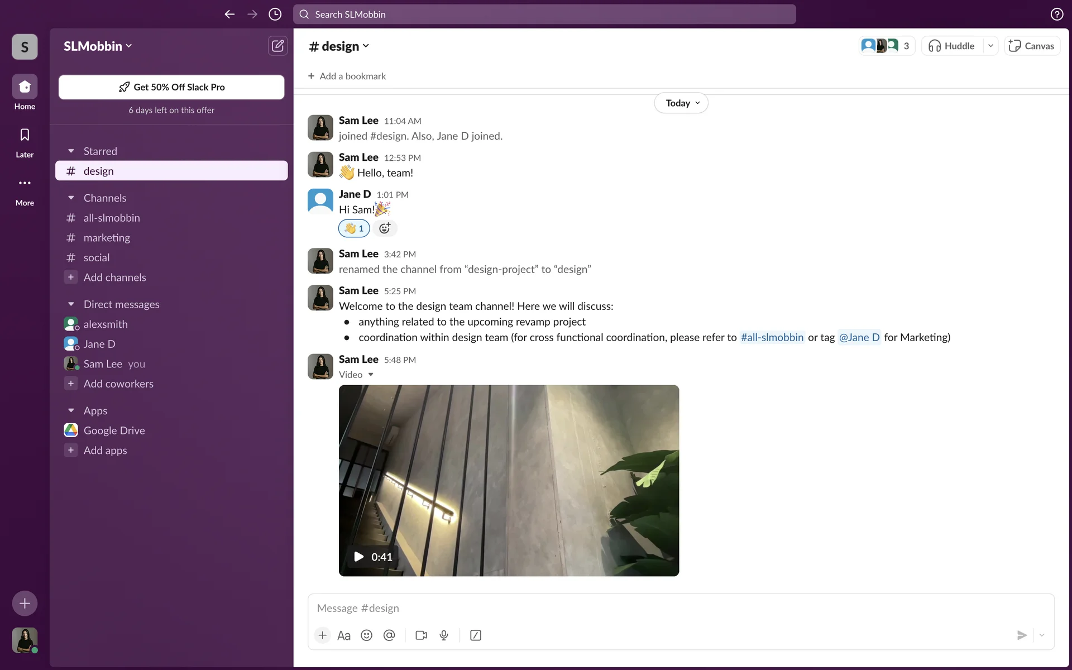Open the slash shortcuts icon

tap(476, 635)
